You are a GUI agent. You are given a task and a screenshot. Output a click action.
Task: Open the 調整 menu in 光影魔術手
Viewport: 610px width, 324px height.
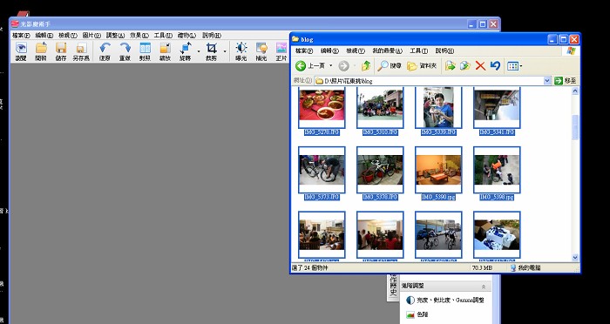[116, 36]
